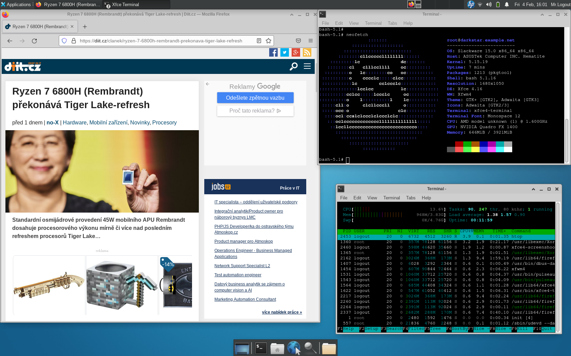Viewport: 571px width, 356px height.
Task: Sort htop by CPU% column header
Action: click(x=467, y=231)
